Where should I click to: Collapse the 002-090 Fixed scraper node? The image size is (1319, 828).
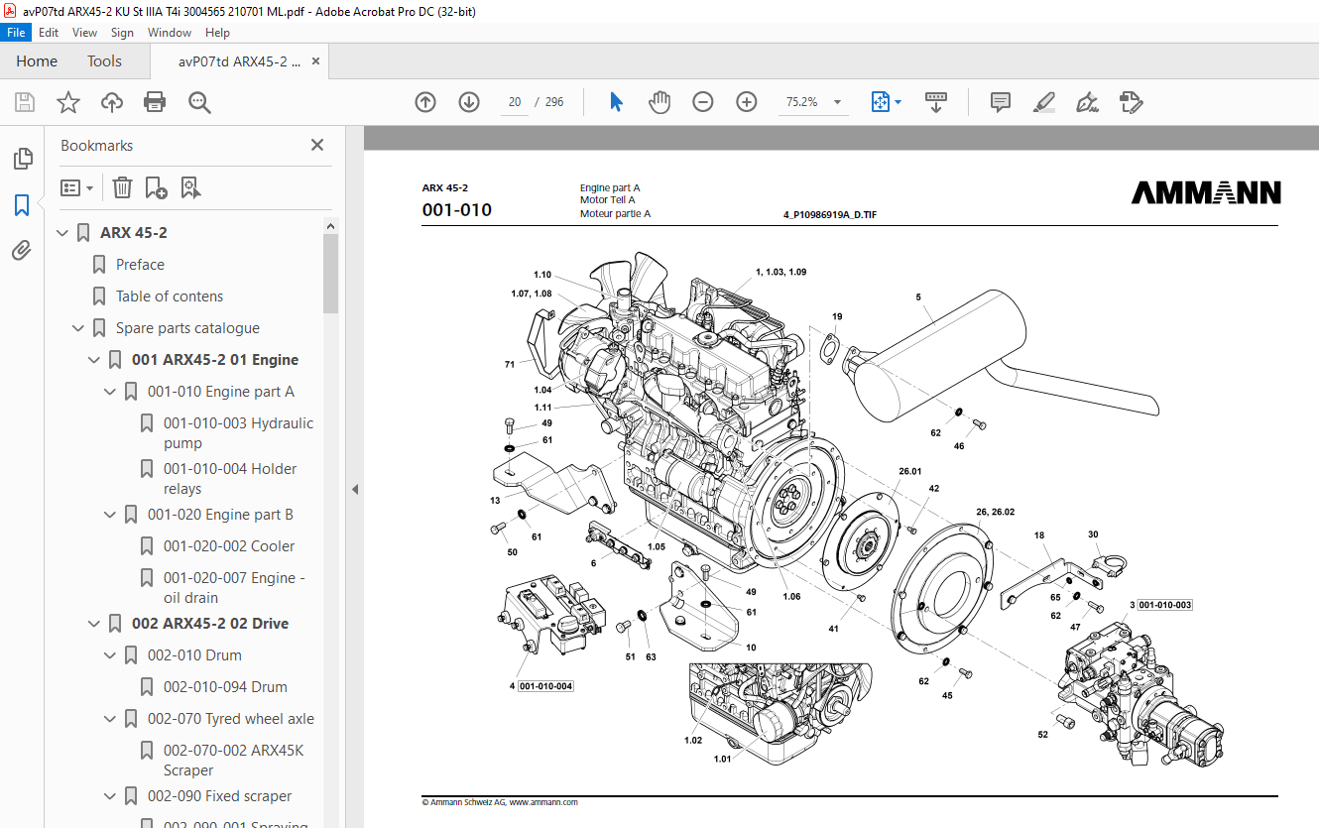110,796
